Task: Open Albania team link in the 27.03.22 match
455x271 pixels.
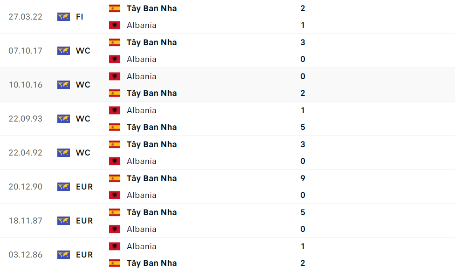Action: tap(142, 25)
